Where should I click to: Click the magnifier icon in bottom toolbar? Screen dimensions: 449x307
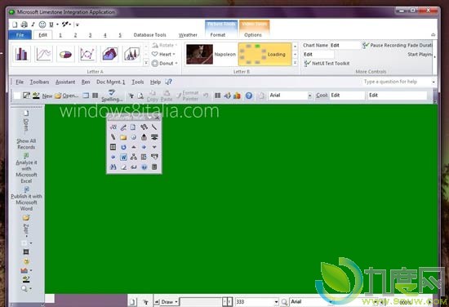point(284,302)
